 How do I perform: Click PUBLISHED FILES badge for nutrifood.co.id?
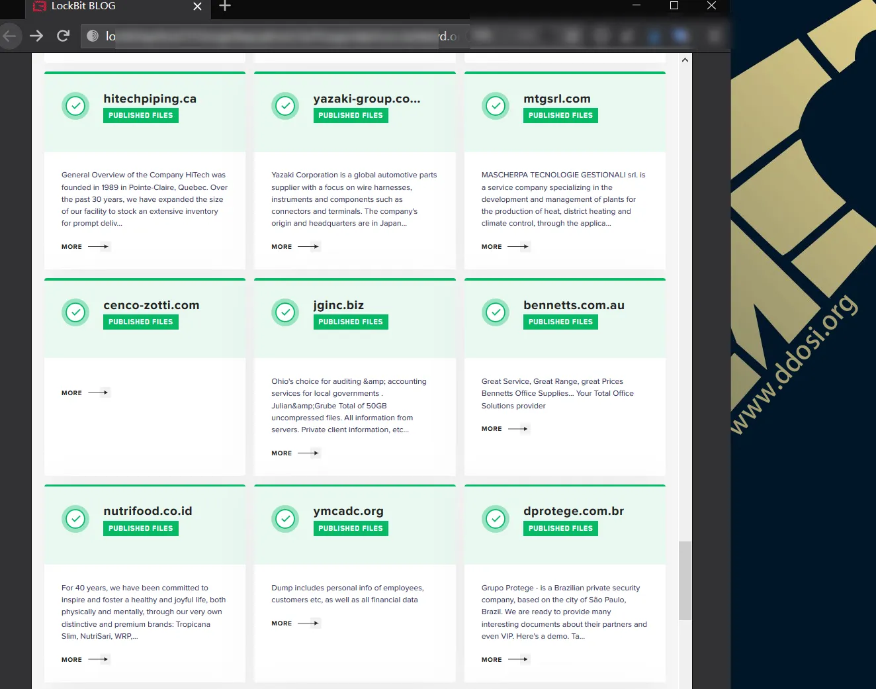(141, 528)
